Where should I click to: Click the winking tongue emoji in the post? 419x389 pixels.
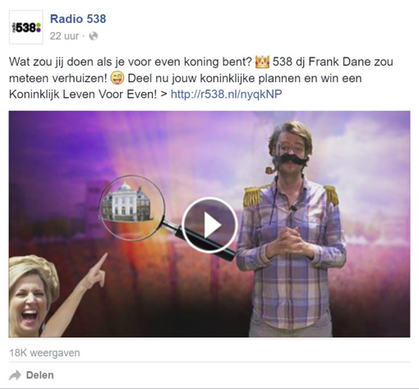pyautogui.click(x=117, y=78)
